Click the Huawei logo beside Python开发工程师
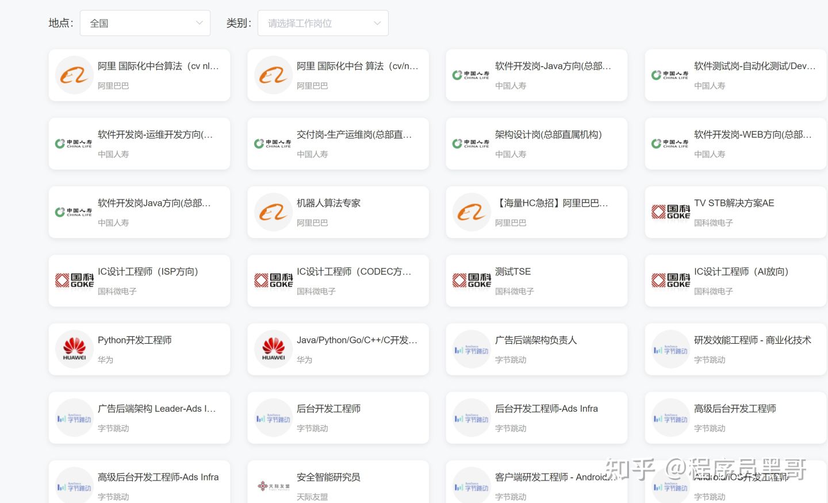 pos(74,349)
